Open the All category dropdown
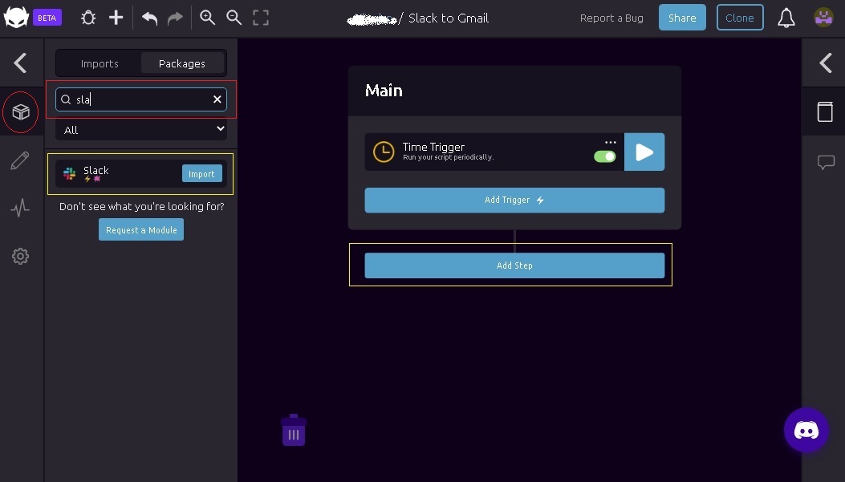The image size is (845, 482). pos(141,129)
